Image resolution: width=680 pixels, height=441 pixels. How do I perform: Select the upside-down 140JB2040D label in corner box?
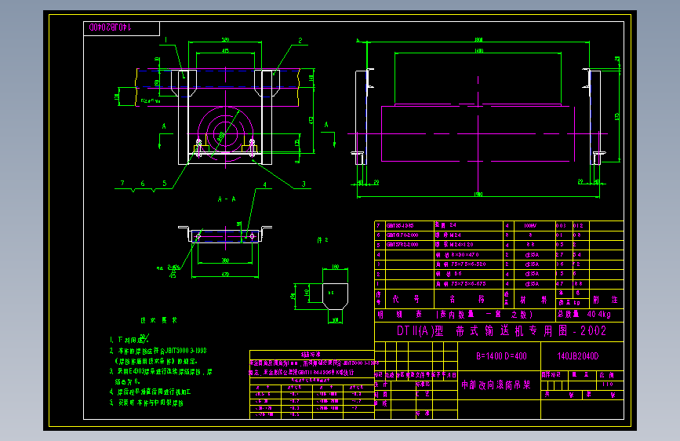click(110, 27)
